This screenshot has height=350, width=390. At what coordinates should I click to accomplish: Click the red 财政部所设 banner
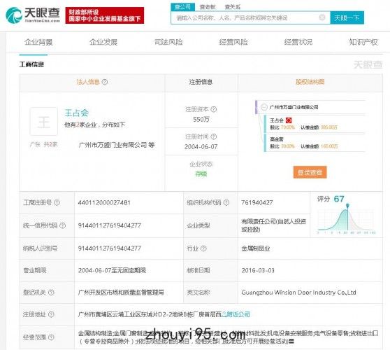click(105, 15)
